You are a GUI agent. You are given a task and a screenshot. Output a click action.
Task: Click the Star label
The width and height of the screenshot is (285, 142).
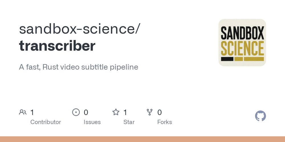[x=129, y=122]
